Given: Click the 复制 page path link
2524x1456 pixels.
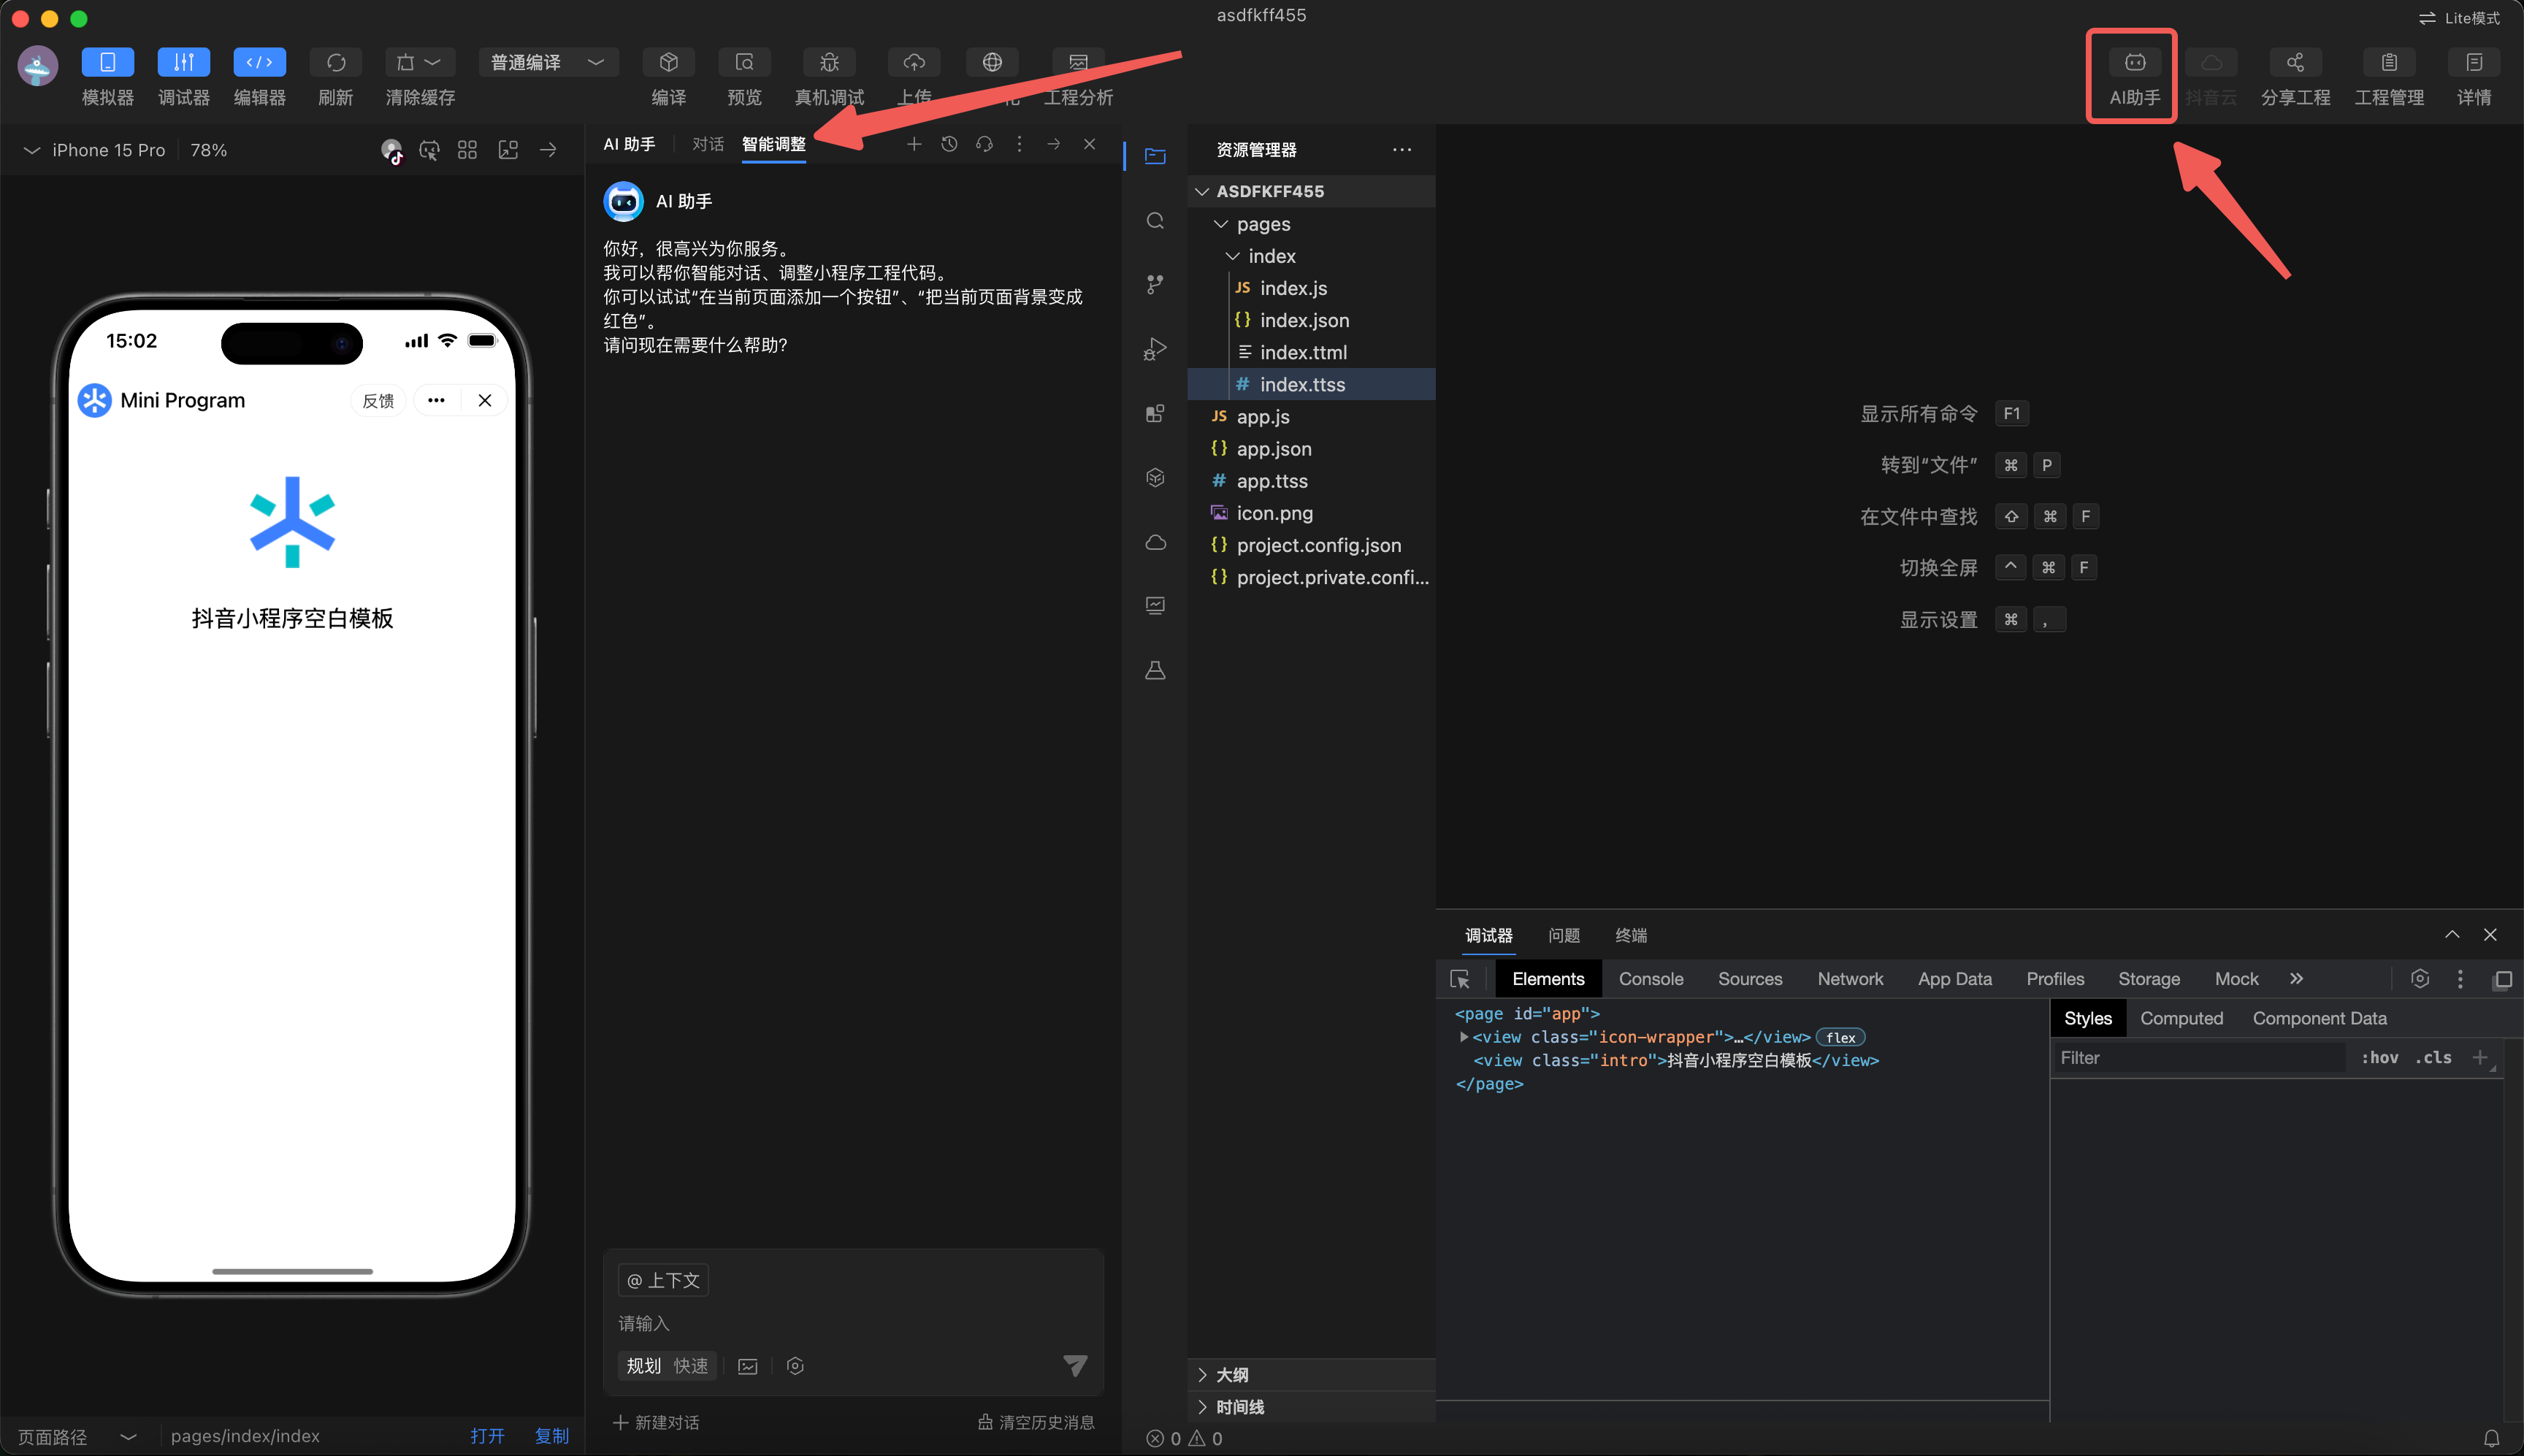Looking at the screenshot, I should (551, 1435).
